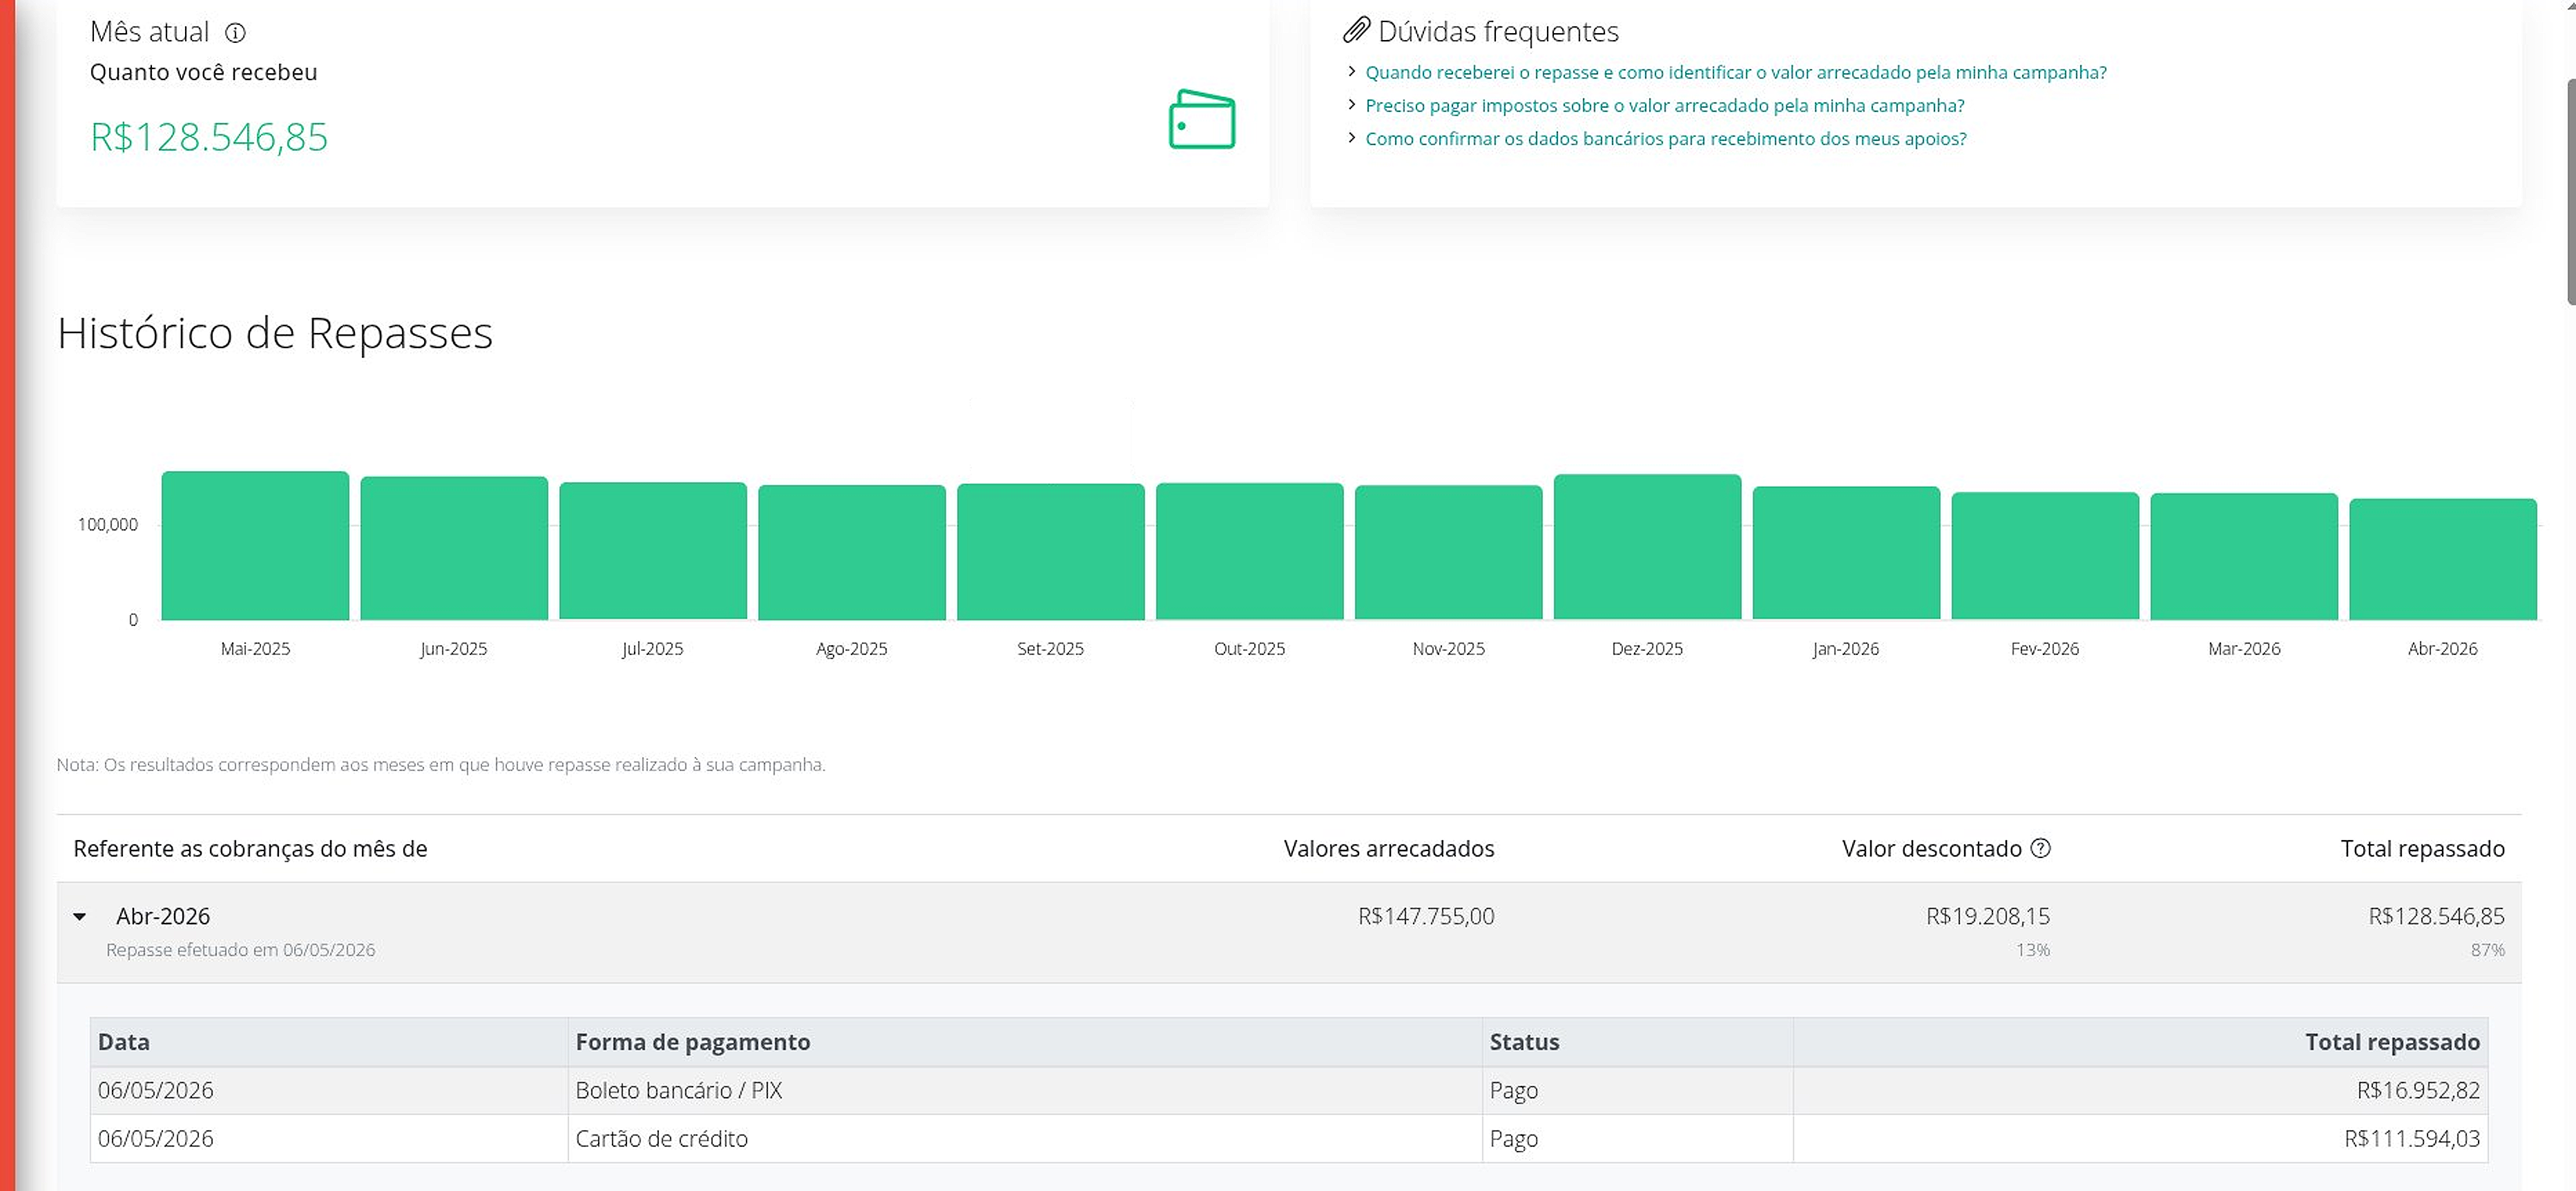Screen dimensions: 2576x1191
Task: Select the Dez-2025 bar in chart
Action: [1647, 547]
